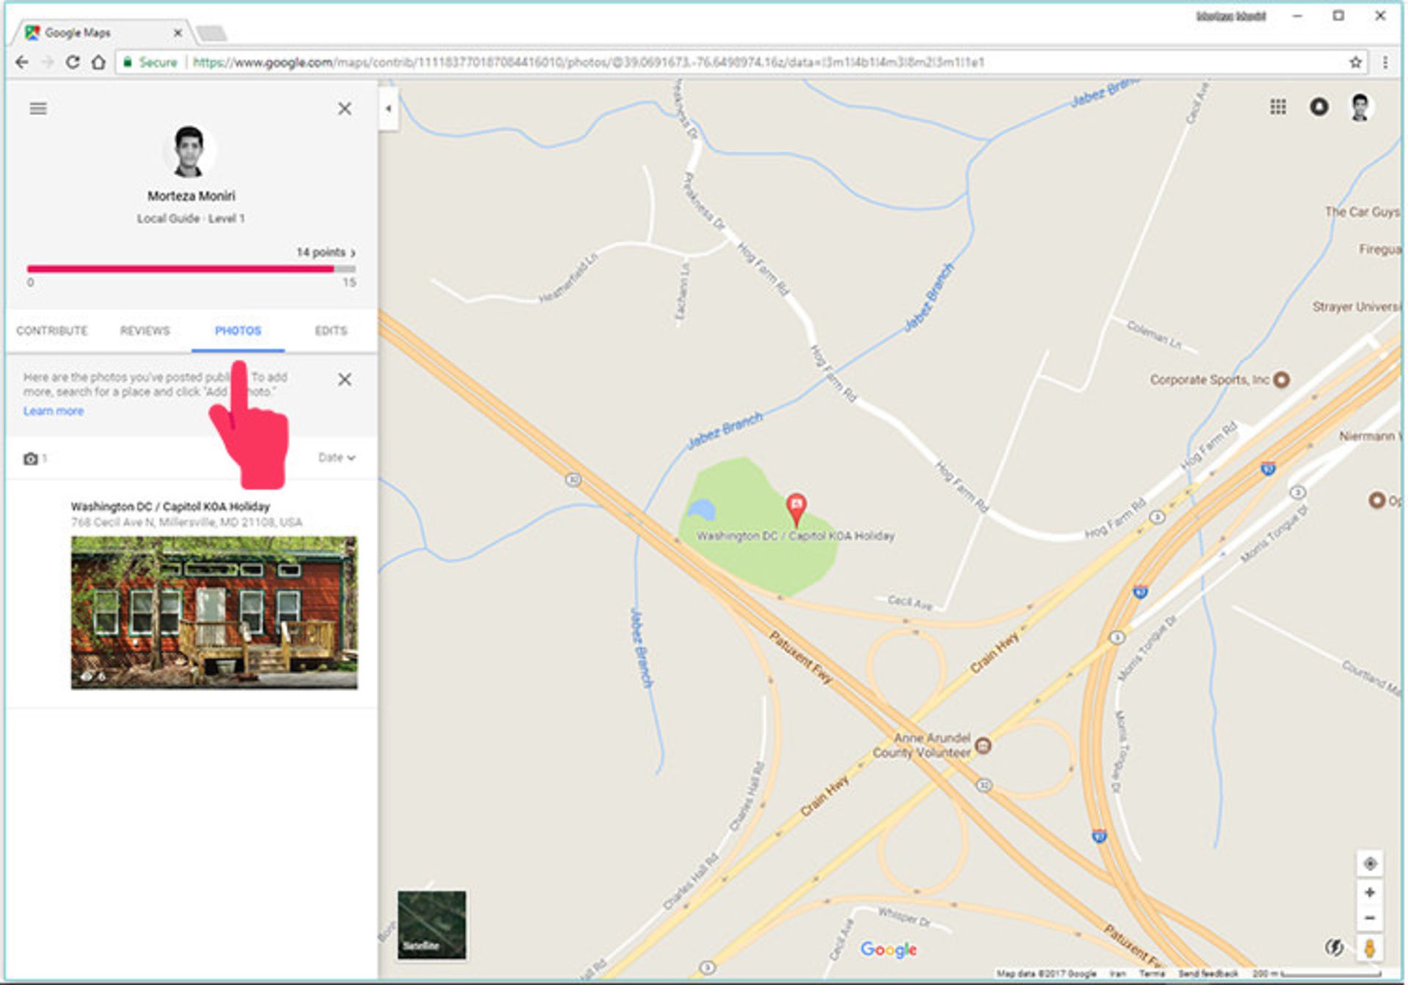
Task: Go to the browser home page
Action: (x=98, y=62)
